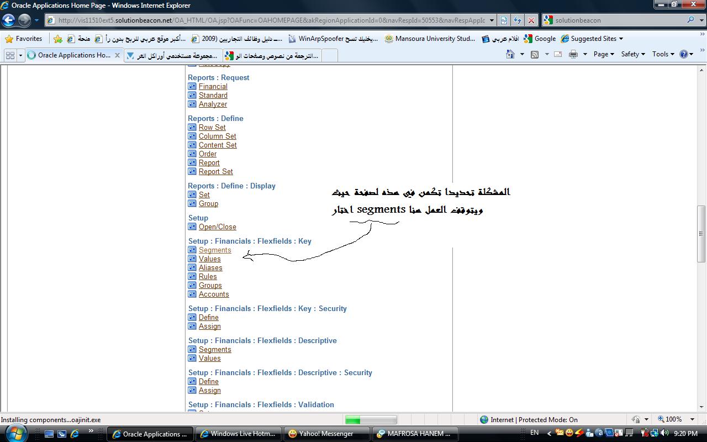Open the Row Set link
Viewport: 707px width, 442px height.
(x=212, y=128)
